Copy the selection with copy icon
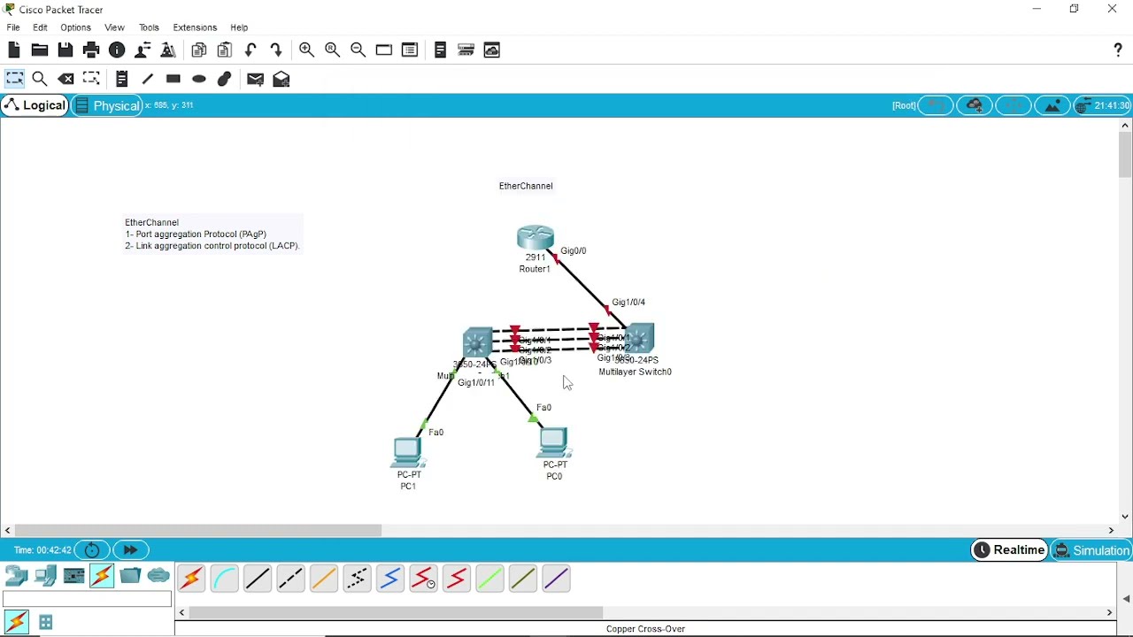Viewport: 1133px width, 637px height. pyautogui.click(x=199, y=50)
